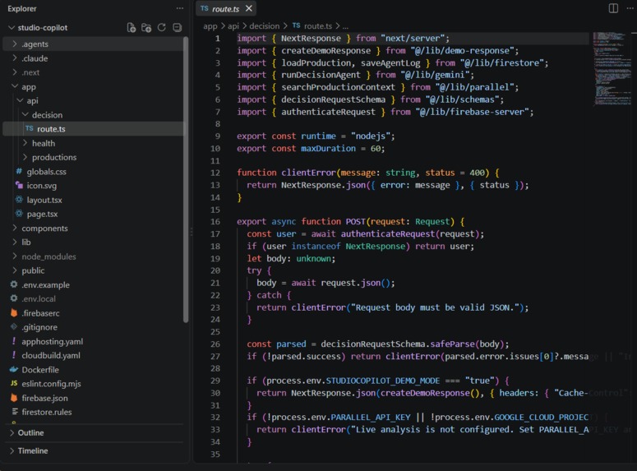The image size is (637, 471).
Task: Click 'POST' function name on line 16
Action: 355,221
